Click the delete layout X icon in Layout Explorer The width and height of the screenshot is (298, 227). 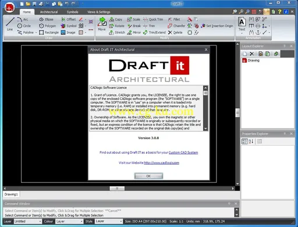coord(251,54)
